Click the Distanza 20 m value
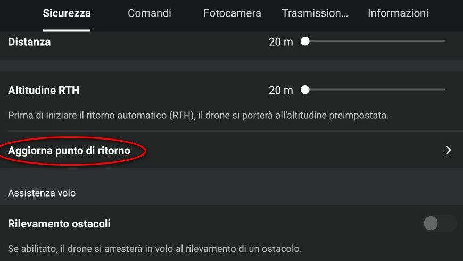This screenshot has width=463, height=261. pos(281,42)
